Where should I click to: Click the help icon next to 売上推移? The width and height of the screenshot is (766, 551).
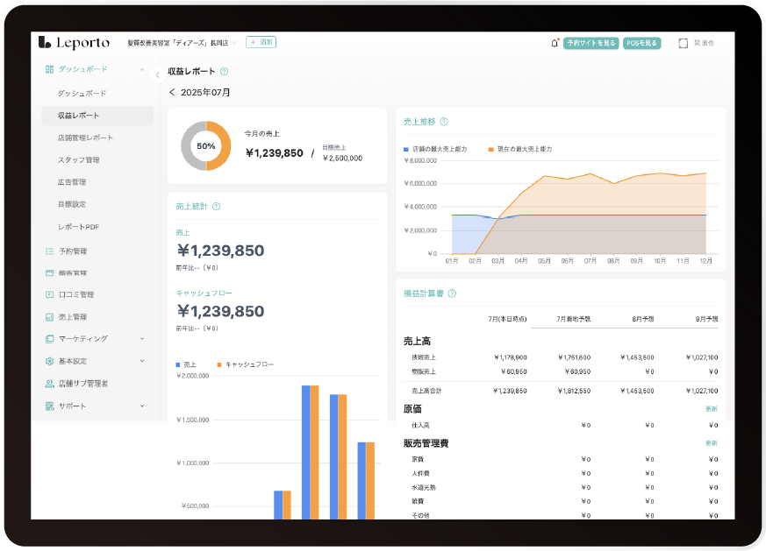click(x=444, y=122)
